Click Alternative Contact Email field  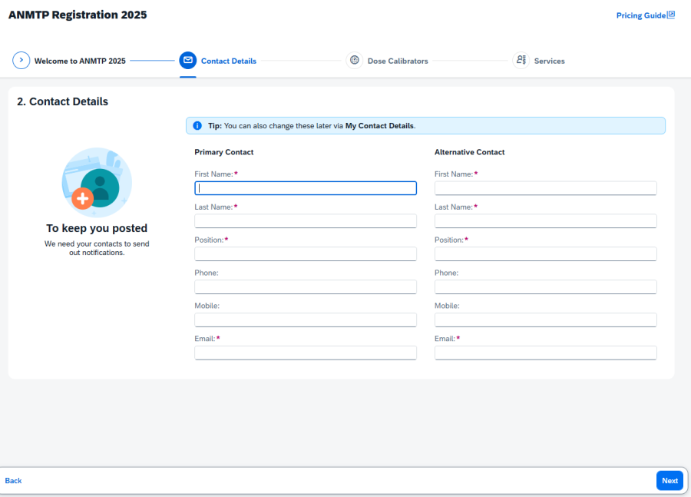[x=545, y=353]
